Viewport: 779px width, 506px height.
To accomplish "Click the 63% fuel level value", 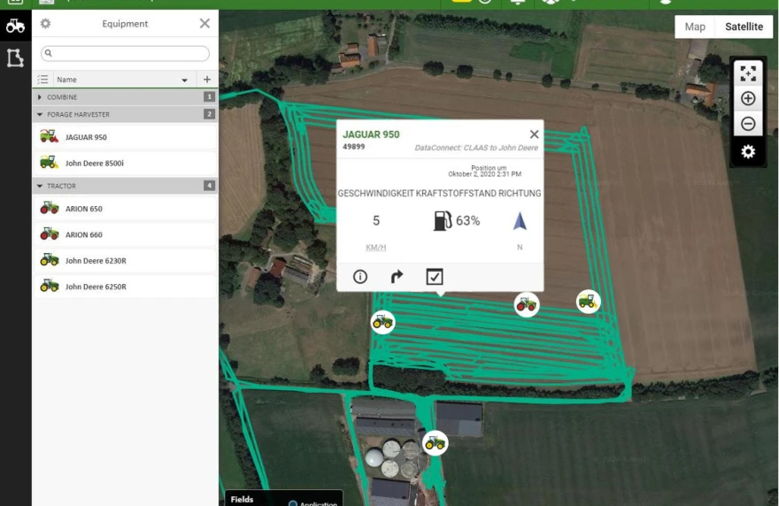I will 468,221.
